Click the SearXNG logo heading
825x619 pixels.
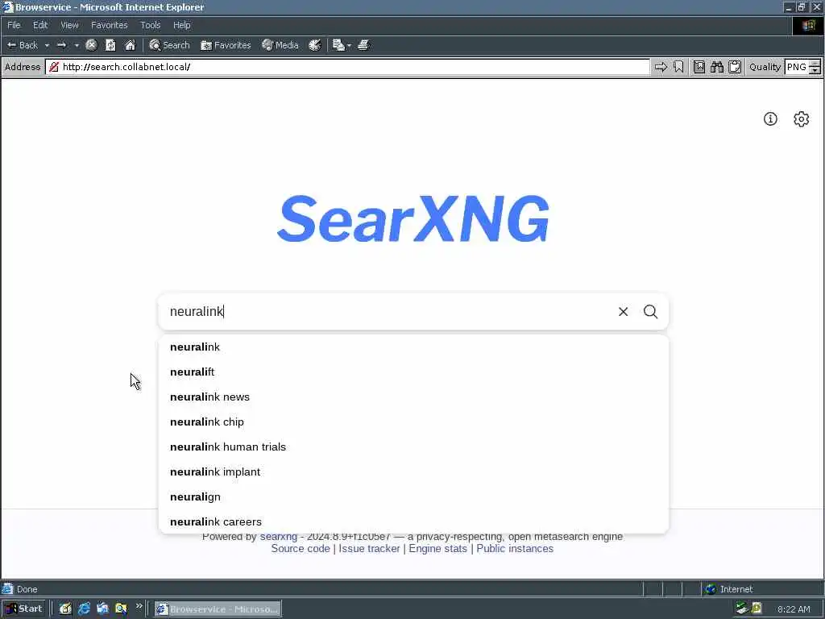(413, 218)
